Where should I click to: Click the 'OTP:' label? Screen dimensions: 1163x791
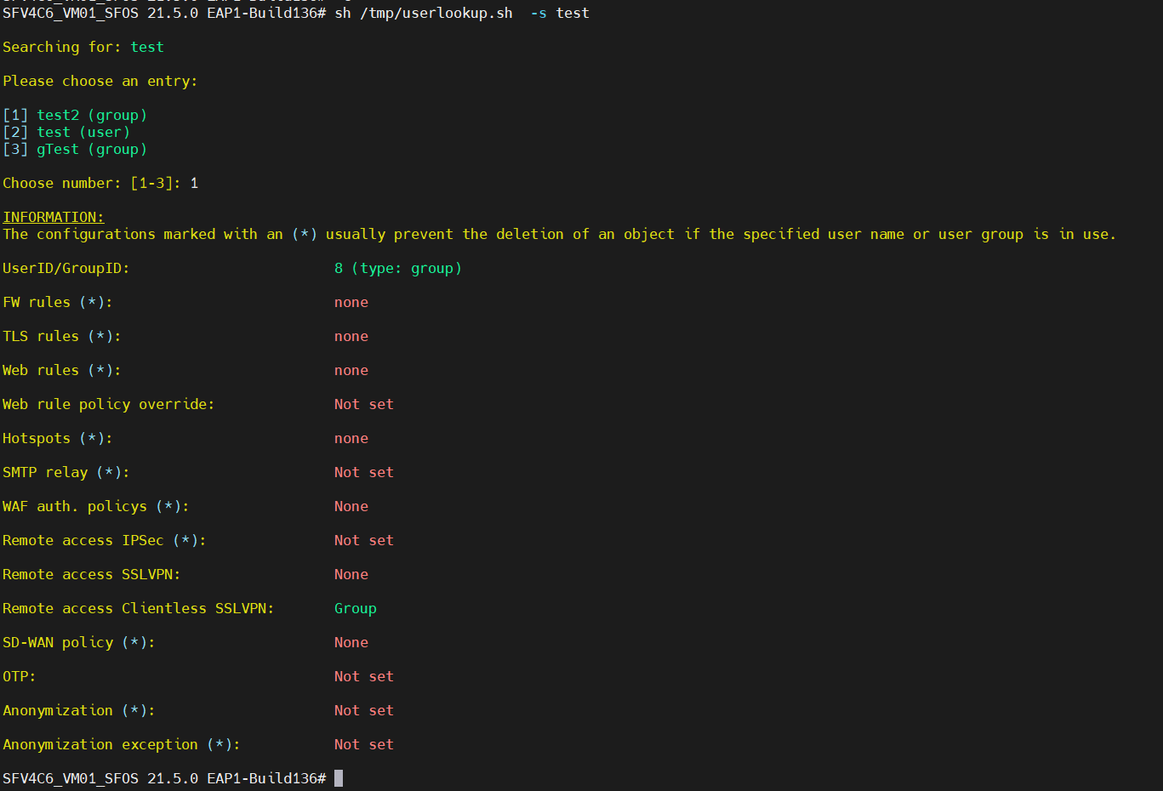point(20,676)
